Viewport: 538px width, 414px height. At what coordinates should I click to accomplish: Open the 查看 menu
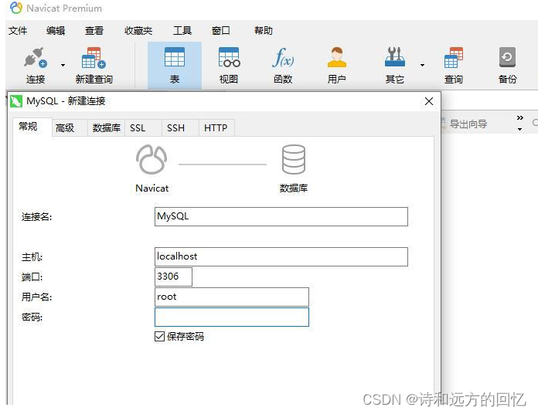click(94, 30)
